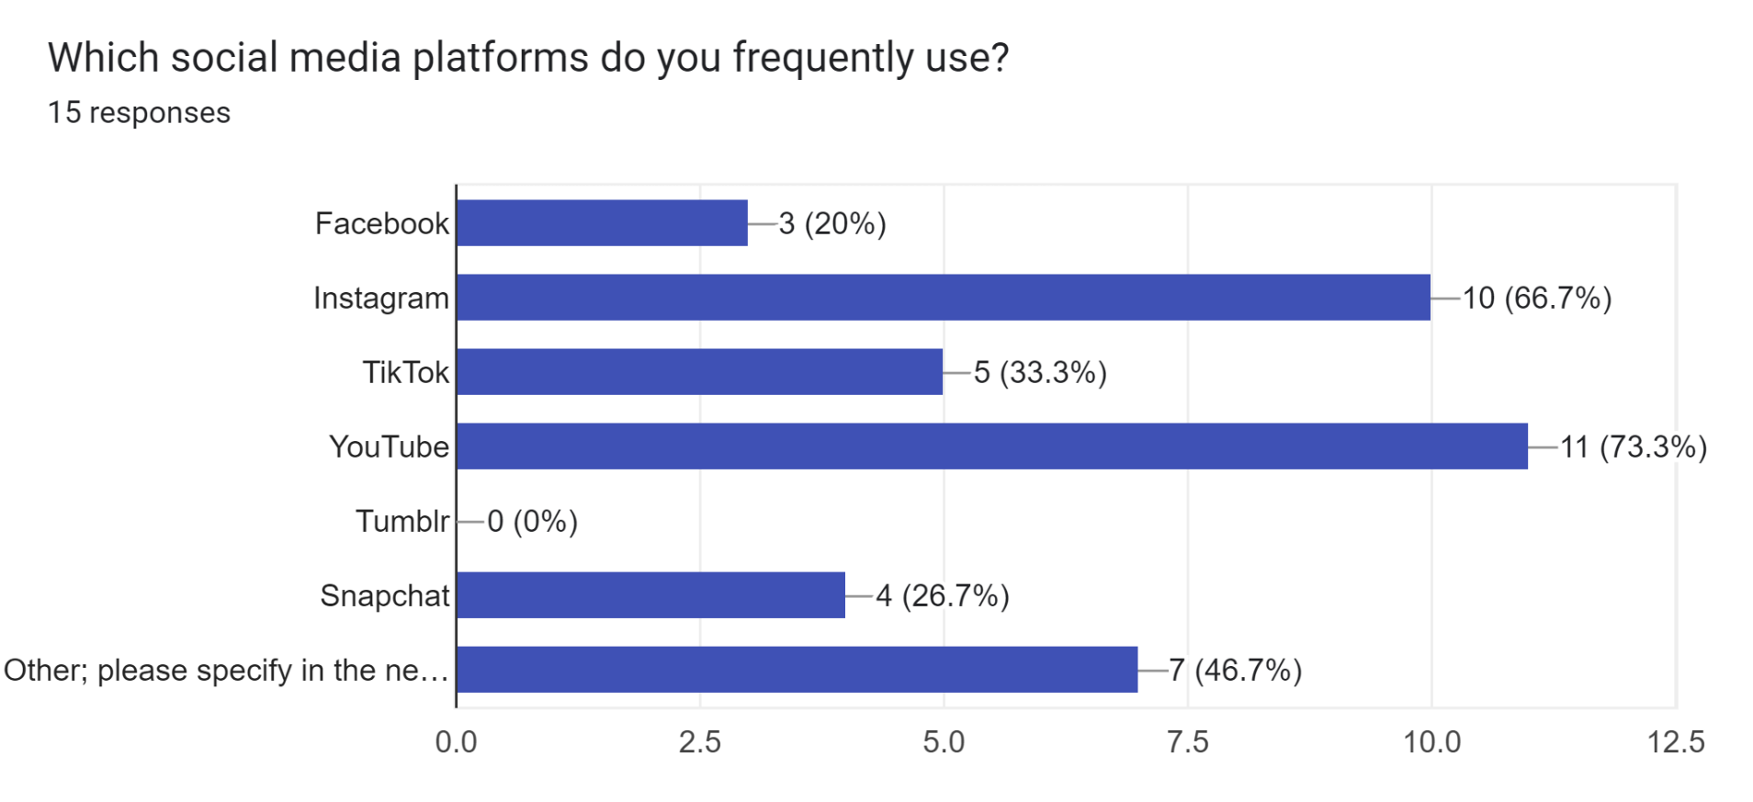
Task: Click the "7 (46.7%)" value label
Action: [x=1235, y=670]
